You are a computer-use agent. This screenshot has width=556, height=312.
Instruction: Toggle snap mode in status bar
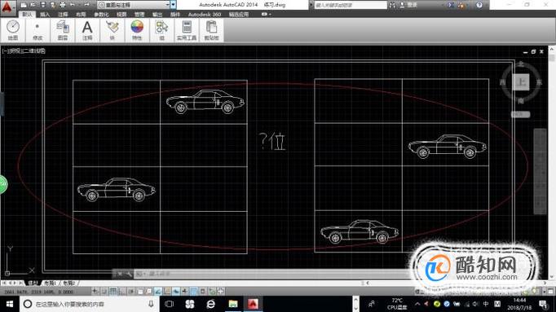[x=104, y=291]
